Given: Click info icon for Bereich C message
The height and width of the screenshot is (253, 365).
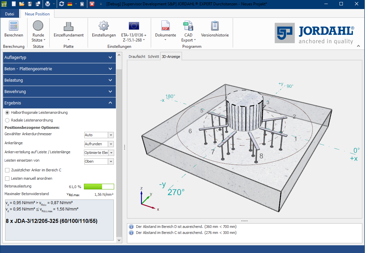Looking at the screenshot, I should tap(131, 233).
